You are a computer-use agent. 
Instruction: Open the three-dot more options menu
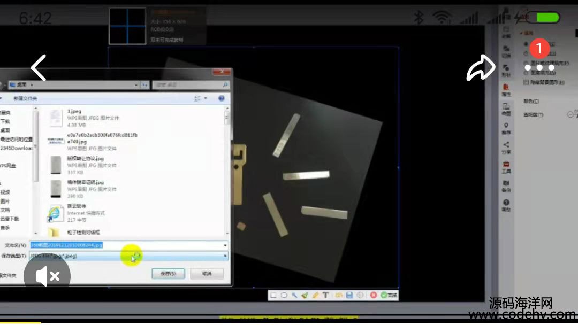tap(539, 68)
